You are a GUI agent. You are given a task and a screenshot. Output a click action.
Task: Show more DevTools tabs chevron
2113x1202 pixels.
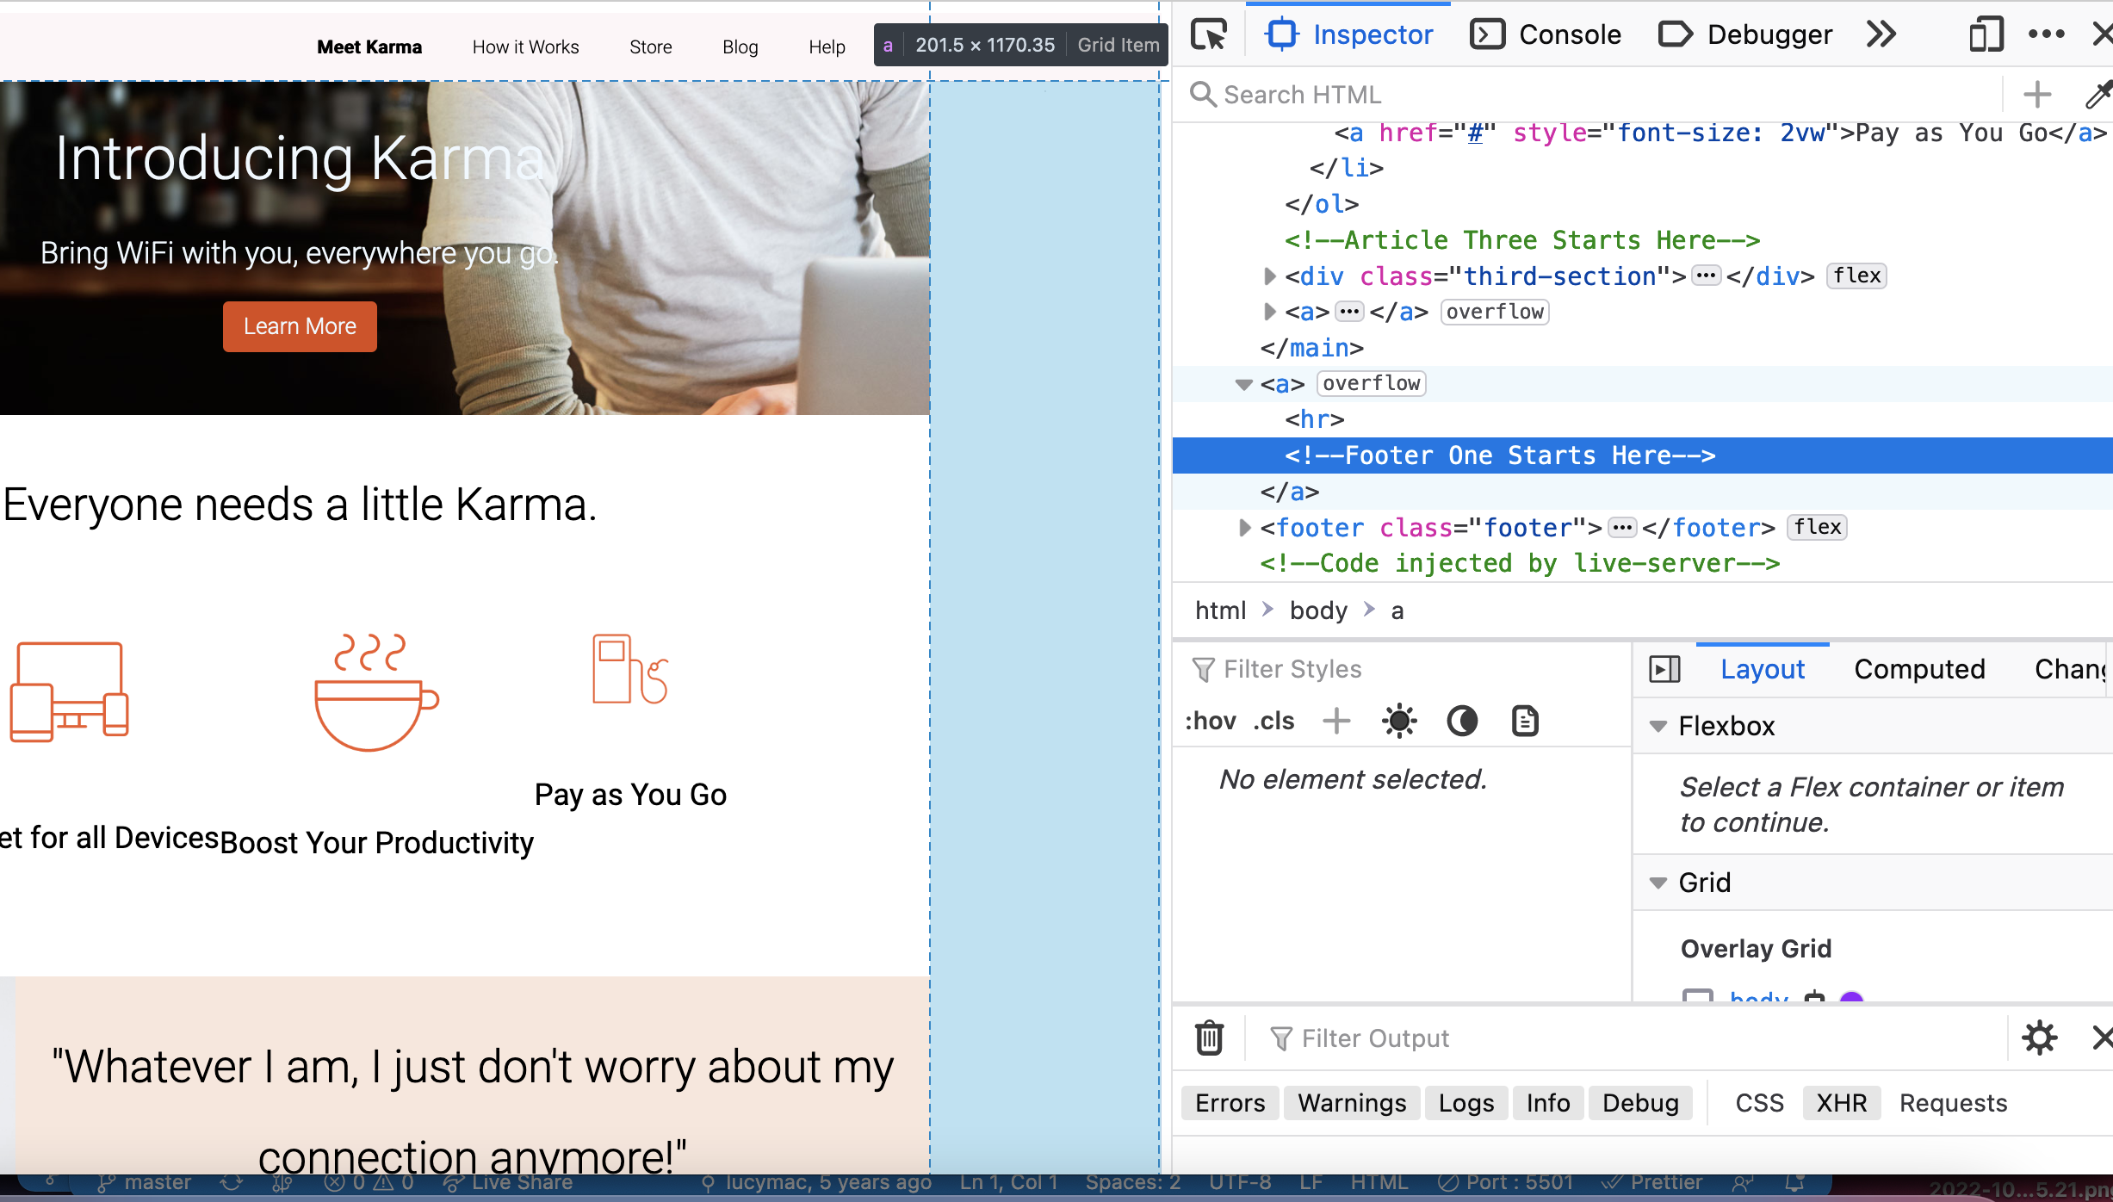pos(1881,34)
